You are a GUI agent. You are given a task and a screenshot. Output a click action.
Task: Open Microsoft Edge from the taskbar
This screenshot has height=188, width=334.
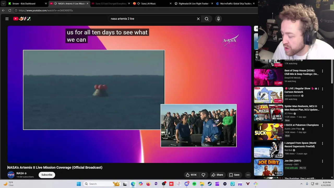pyautogui.click(x=133, y=184)
